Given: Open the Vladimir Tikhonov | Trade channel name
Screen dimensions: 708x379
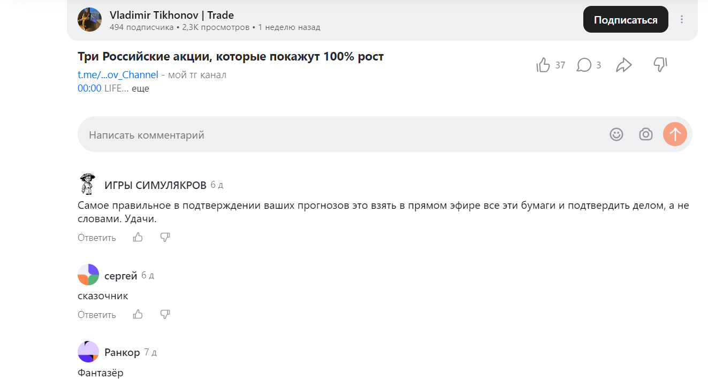Looking at the screenshot, I should click(172, 15).
